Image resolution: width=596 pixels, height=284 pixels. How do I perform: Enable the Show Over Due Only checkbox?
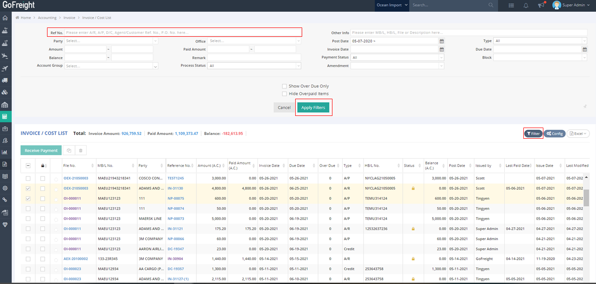[x=284, y=86]
